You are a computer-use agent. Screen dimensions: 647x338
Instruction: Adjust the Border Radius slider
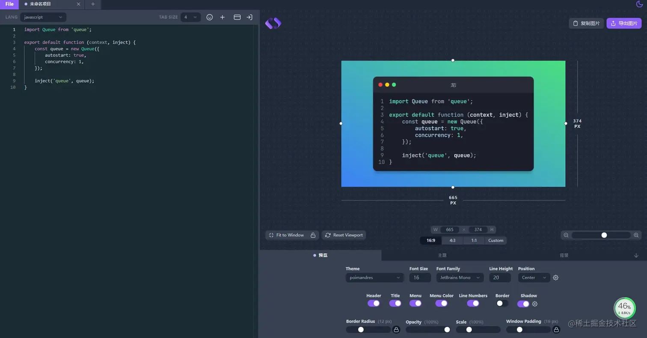coord(368,329)
